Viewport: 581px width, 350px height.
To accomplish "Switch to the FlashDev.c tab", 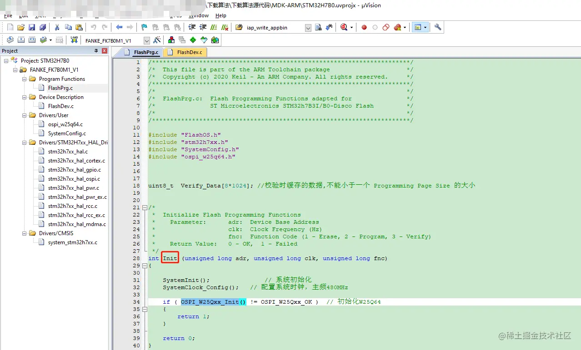I will (185, 52).
